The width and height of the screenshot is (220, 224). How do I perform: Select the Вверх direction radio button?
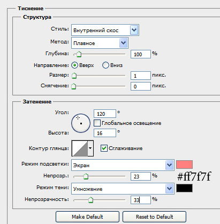[74, 65]
